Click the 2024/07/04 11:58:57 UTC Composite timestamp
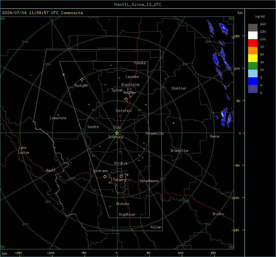 tap(42, 13)
